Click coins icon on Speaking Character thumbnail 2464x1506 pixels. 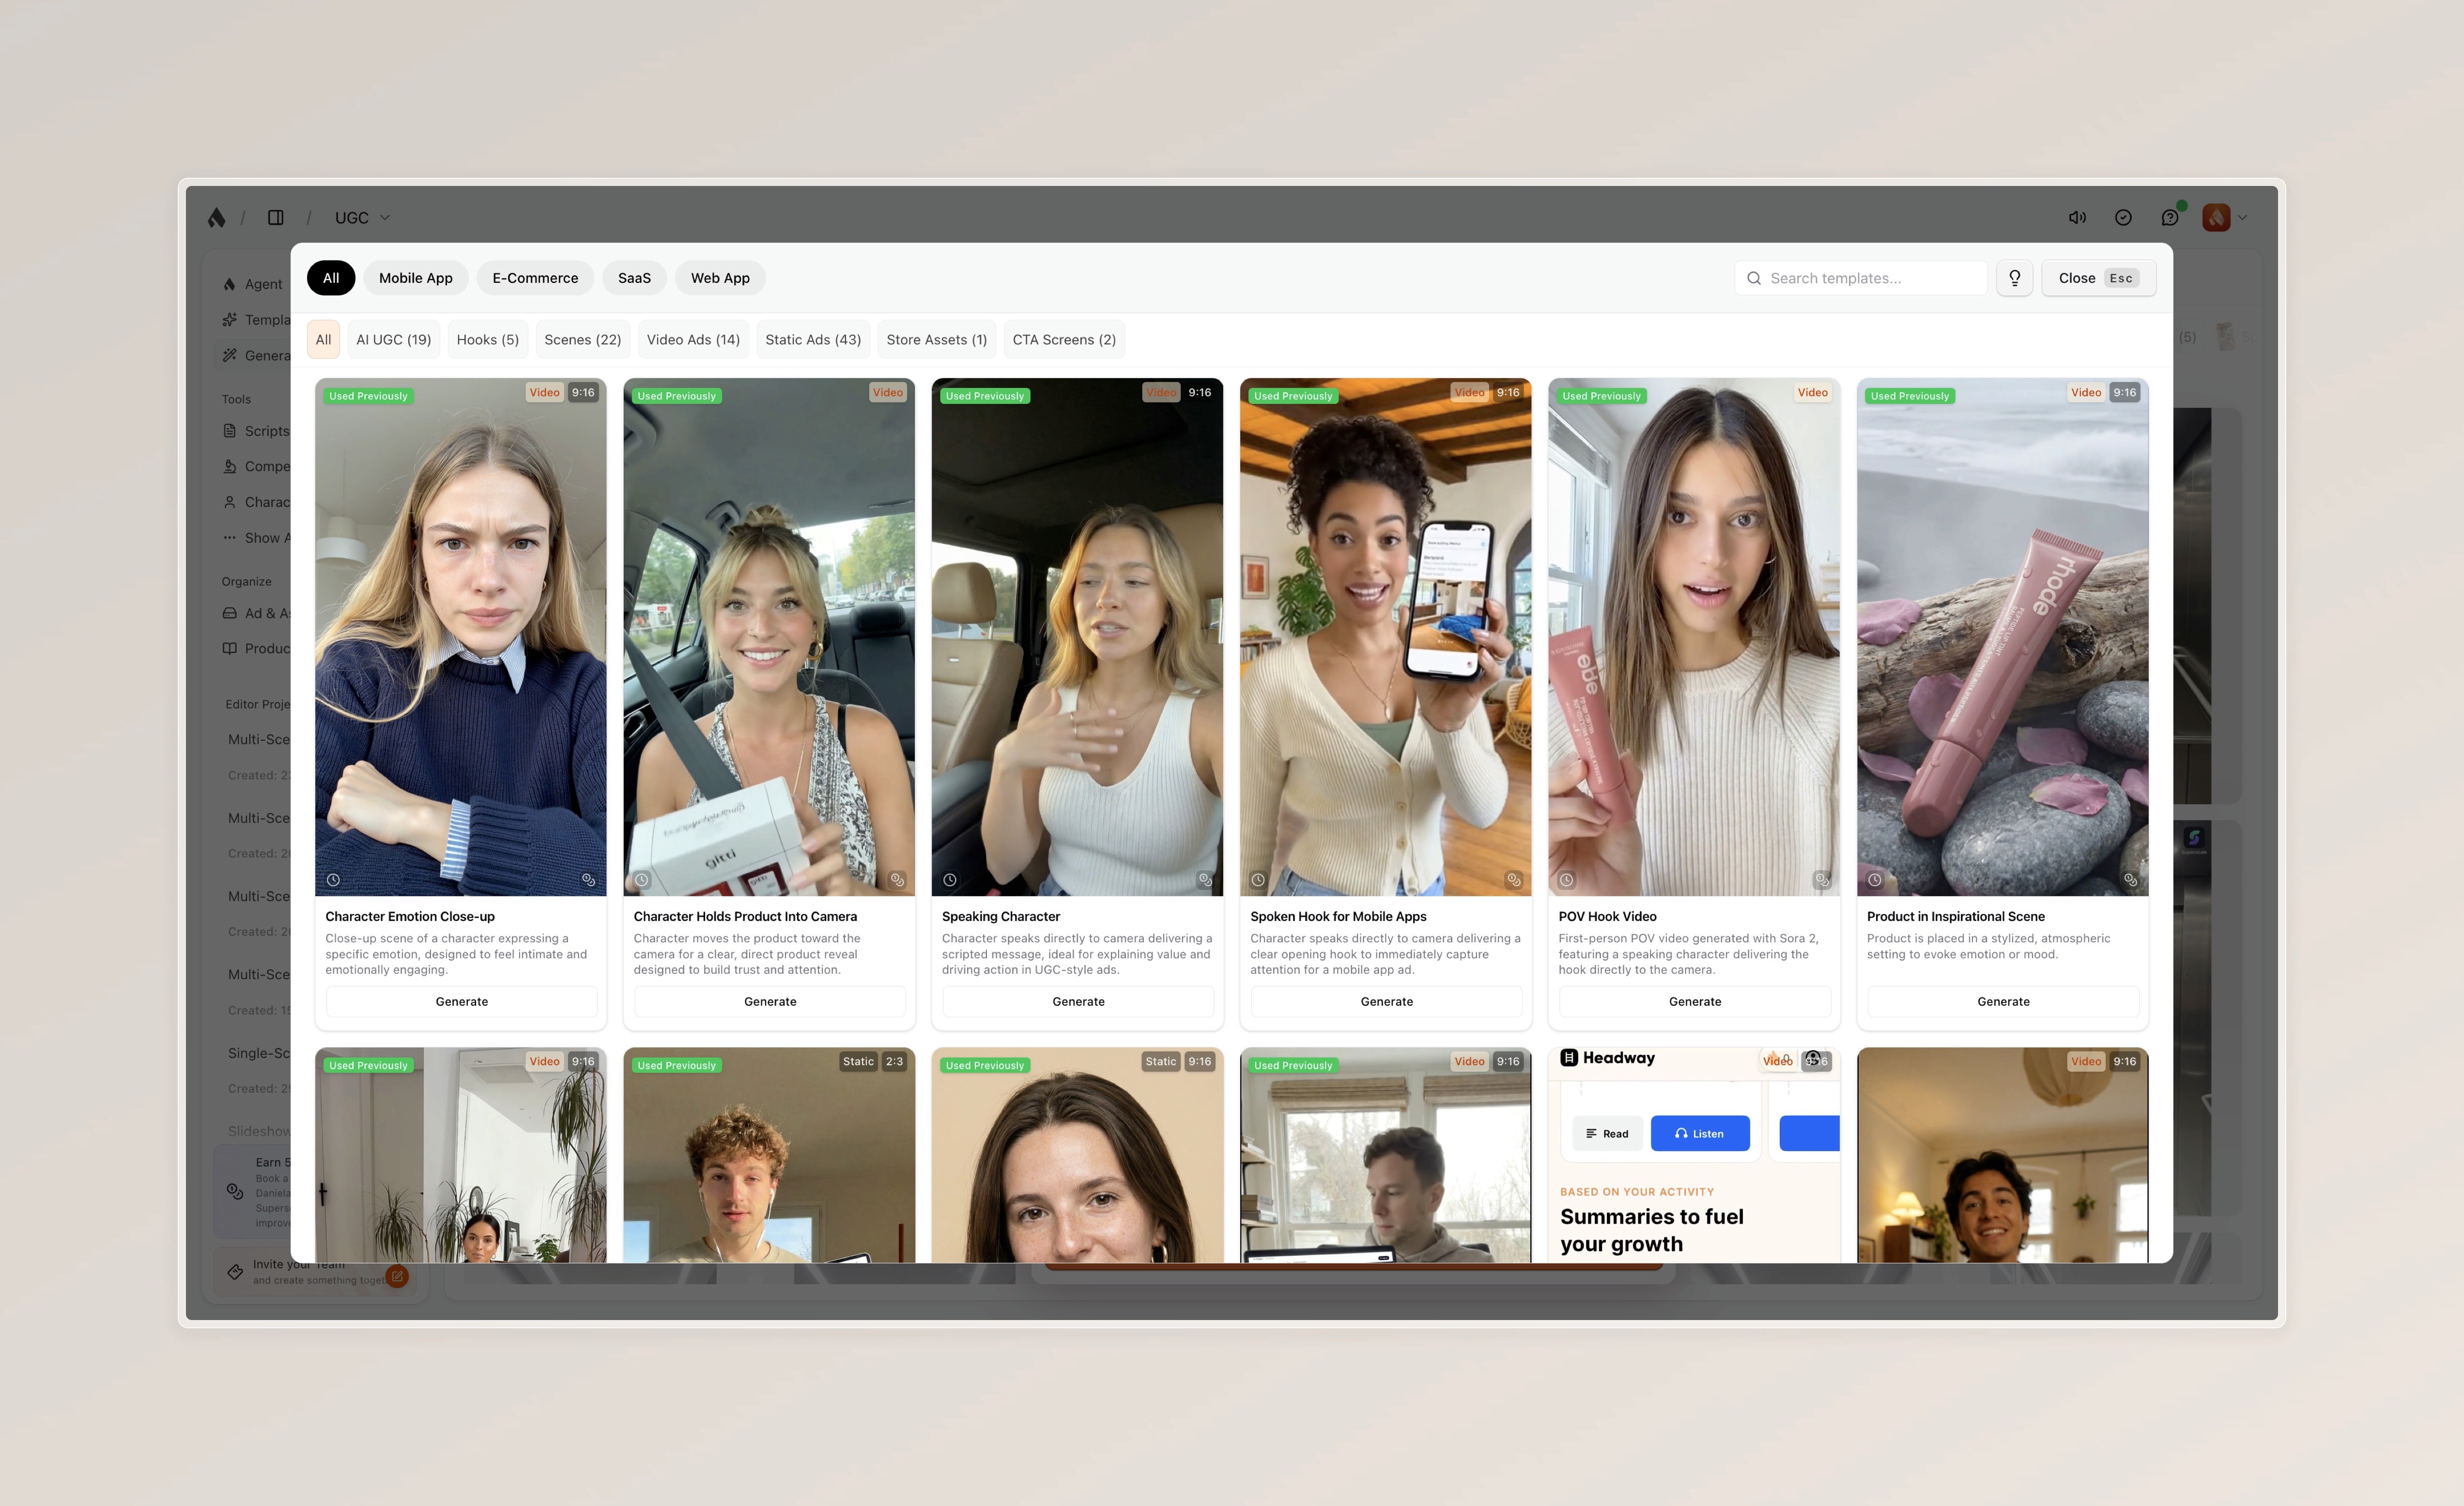[x=1205, y=880]
